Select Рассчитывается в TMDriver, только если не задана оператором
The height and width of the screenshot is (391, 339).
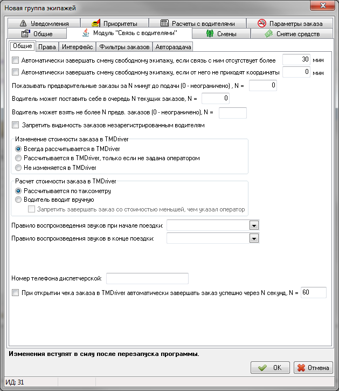18,158
